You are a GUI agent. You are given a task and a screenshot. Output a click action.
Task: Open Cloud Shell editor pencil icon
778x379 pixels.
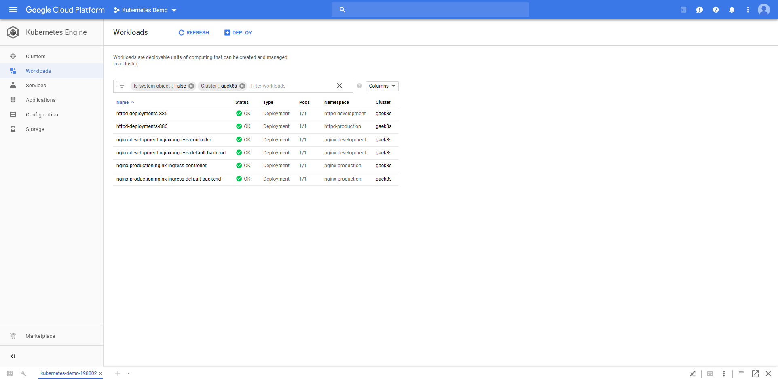pyautogui.click(x=692, y=373)
